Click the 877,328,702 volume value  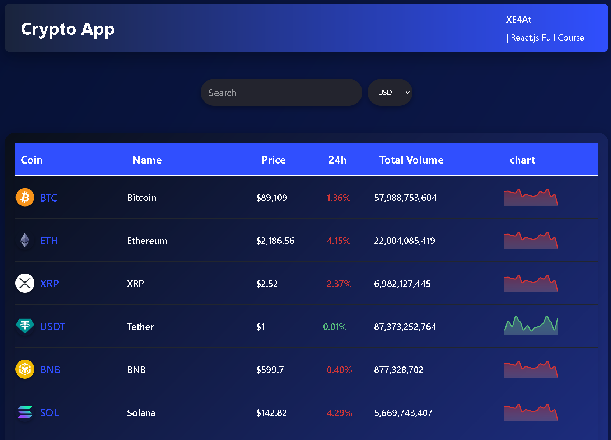tap(399, 370)
